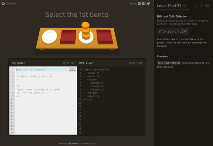Click the '<orange />' on line 7

coord(97,90)
